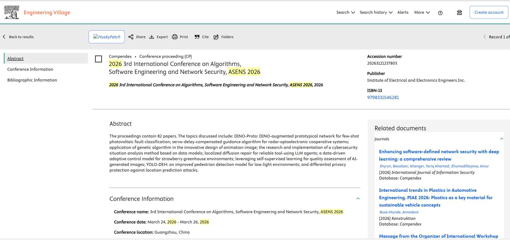The width and height of the screenshot is (510, 240).
Task: Collapse the Conference Information section
Action: 358,198
